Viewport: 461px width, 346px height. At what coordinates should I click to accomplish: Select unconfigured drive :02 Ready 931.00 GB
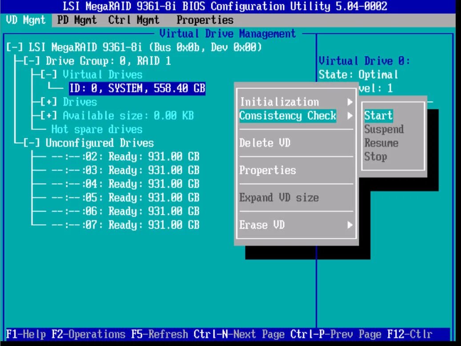coord(125,157)
